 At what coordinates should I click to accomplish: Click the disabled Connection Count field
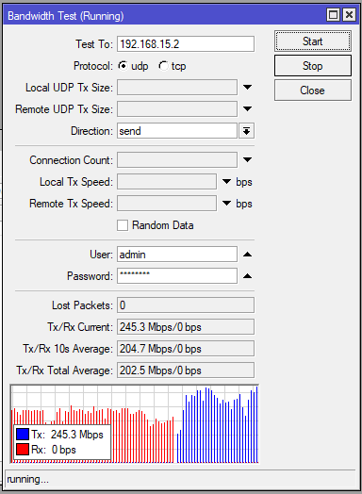(x=177, y=160)
